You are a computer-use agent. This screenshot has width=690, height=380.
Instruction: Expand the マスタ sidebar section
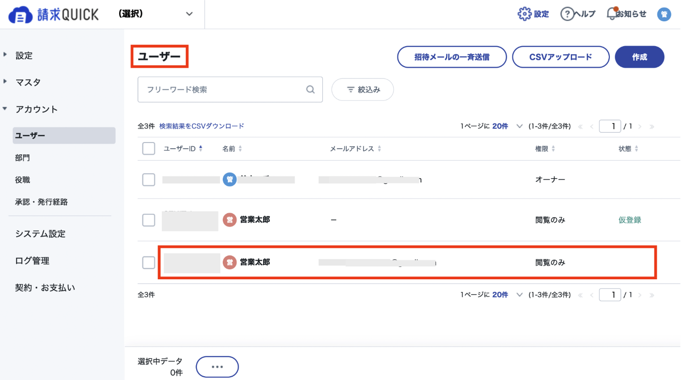[x=5, y=81]
